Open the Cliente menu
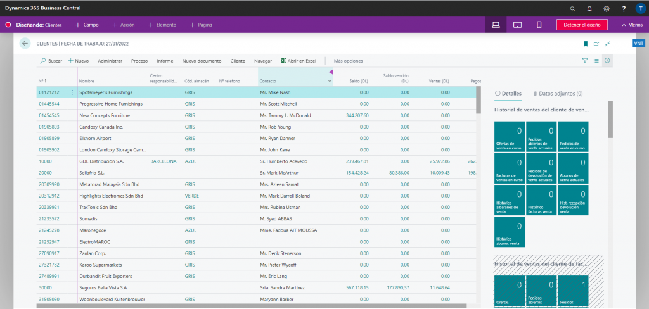 [238, 61]
